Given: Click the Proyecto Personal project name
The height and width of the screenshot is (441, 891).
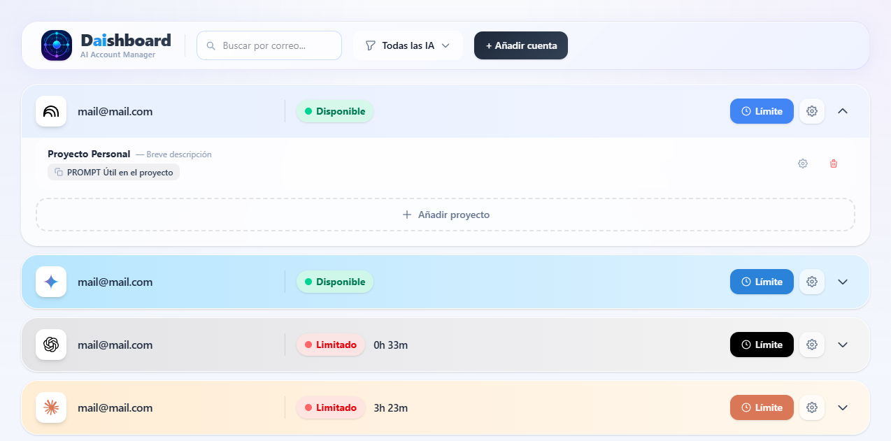Looking at the screenshot, I should pos(89,154).
